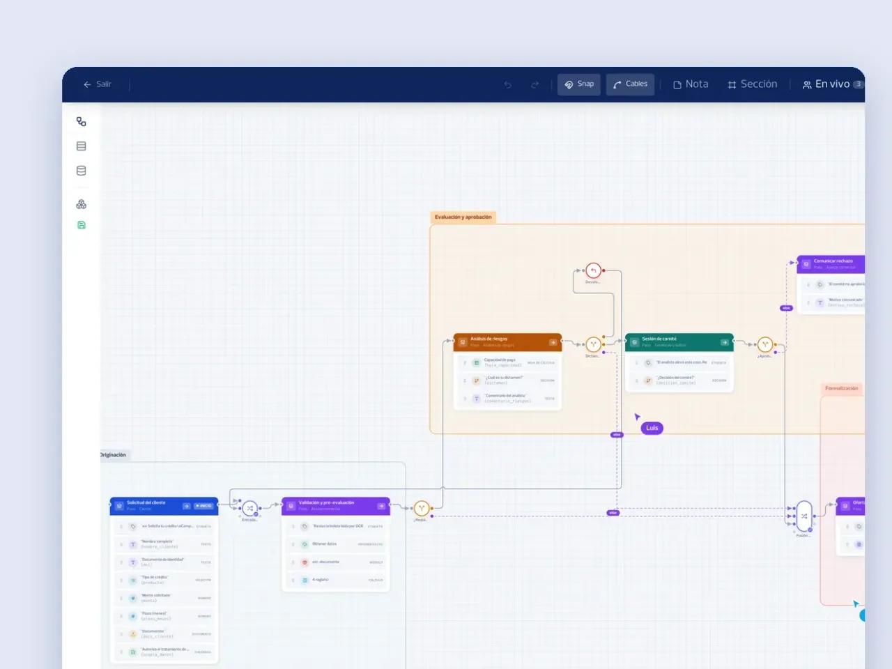Select the Tipo de crédito selector row
The image size is (892, 669).
point(164,580)
